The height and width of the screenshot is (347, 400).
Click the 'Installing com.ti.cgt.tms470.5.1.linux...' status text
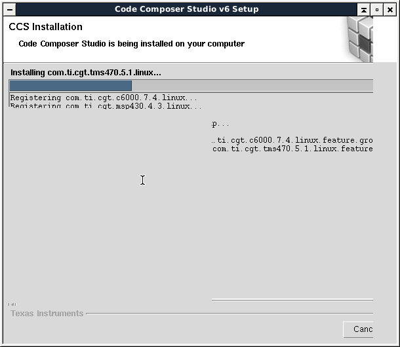[86, 73]
